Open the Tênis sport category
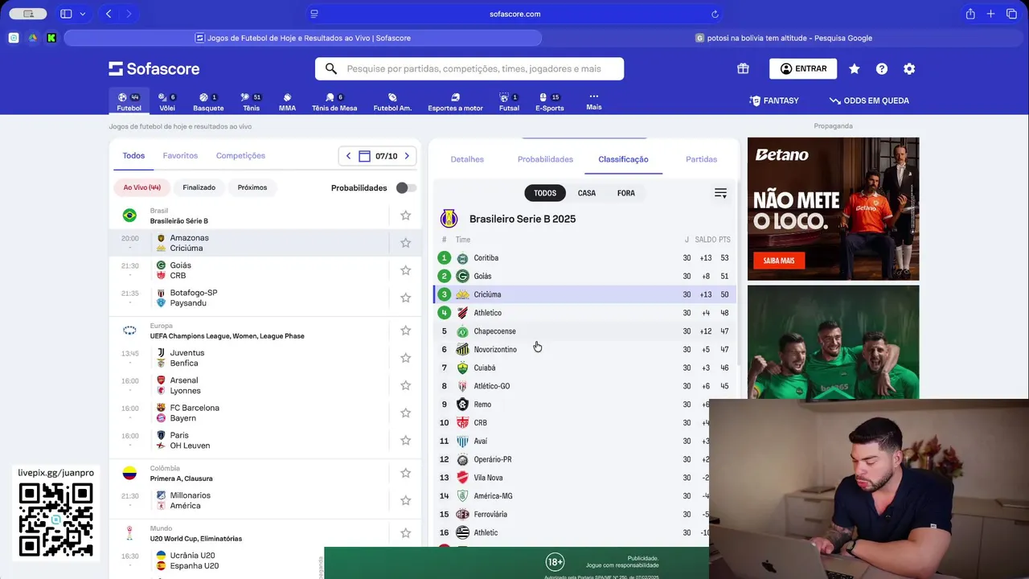 251,101
